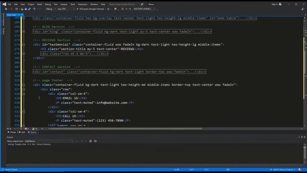Expand the collapsed contact div at line 308
Screen dimensions: 307x173
tap(24, 72)
